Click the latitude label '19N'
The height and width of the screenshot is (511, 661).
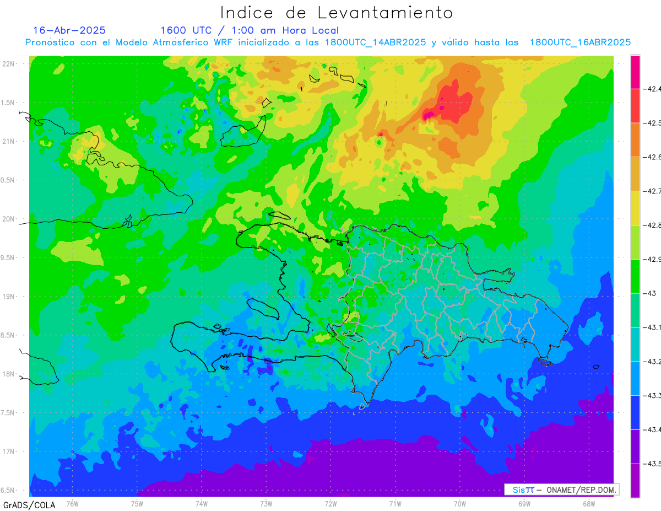pos(8,297)
